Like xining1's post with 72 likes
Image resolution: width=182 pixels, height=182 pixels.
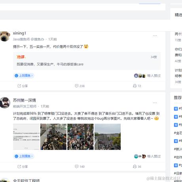[x=137, y=86]
